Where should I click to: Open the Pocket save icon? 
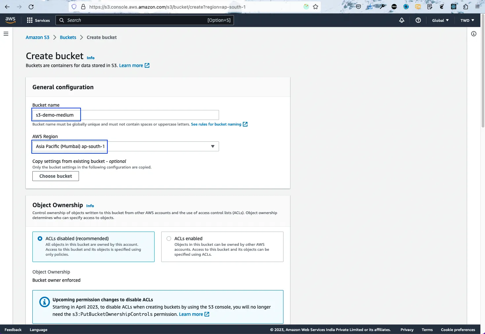pos(358,7)
